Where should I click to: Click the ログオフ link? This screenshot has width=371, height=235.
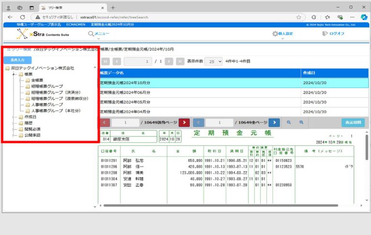click(333, 34)
